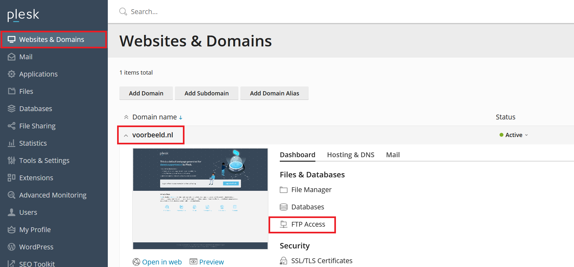Click the SEO Toolkit icon
This screenshot has width=574, height=267.
(x=12, y=263)
